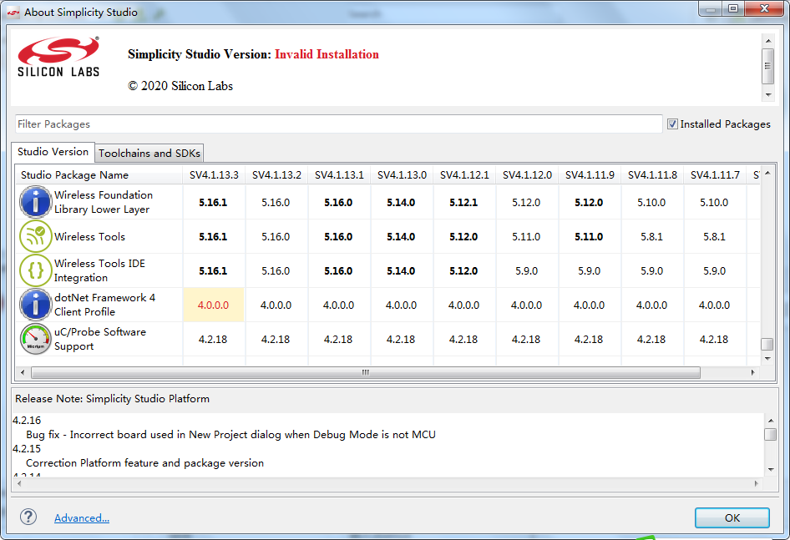Click the SV4.1.12.0 column header

pos(527,174)
